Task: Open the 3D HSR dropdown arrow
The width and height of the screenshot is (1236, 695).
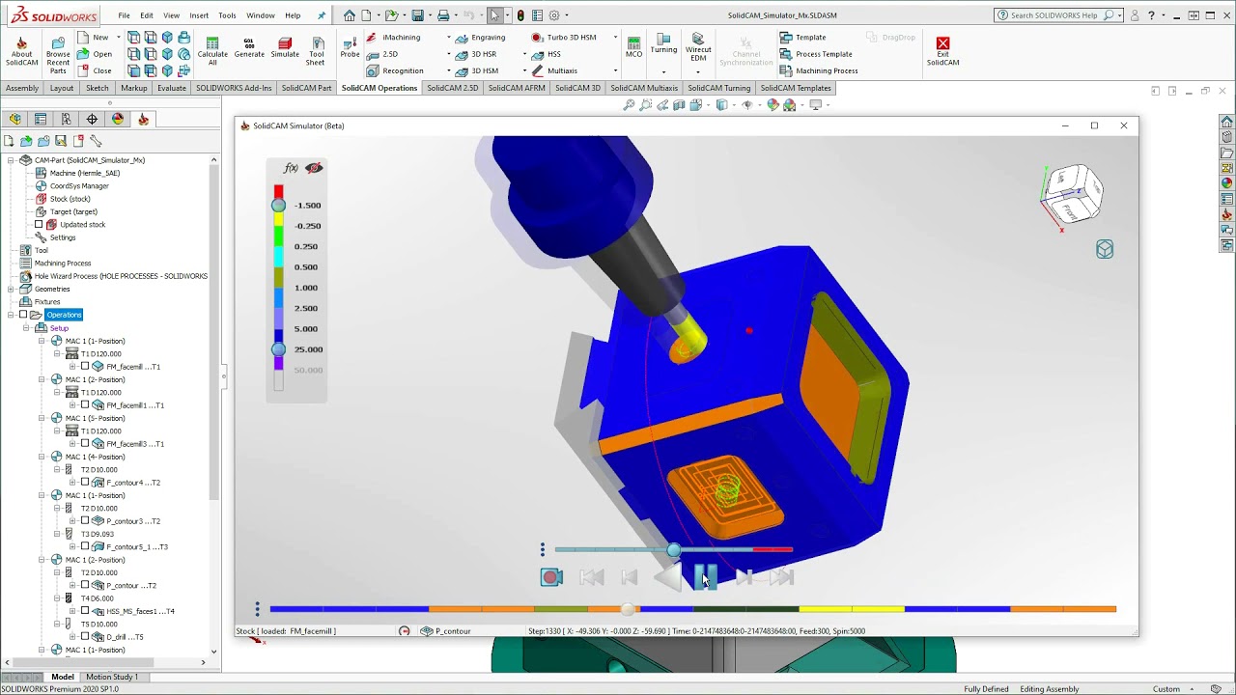Action: (524, 54)
